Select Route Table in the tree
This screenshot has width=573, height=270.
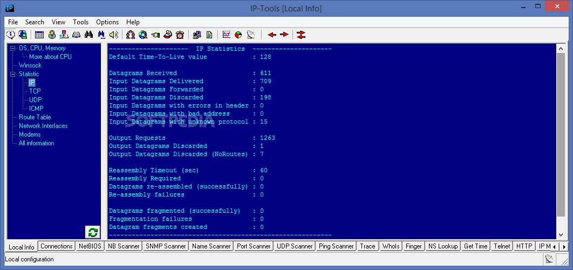35,117
